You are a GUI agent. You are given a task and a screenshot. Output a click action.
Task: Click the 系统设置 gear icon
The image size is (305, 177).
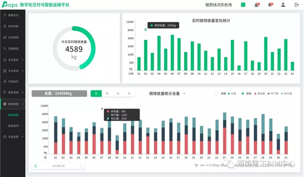click(5, 137)
